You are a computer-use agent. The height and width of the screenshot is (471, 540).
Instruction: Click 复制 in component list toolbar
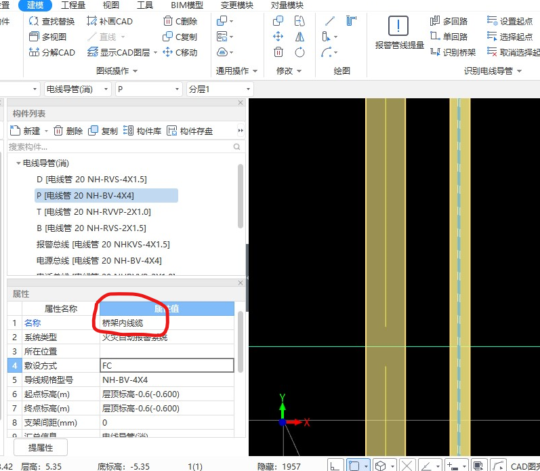[x=103, y=131]
